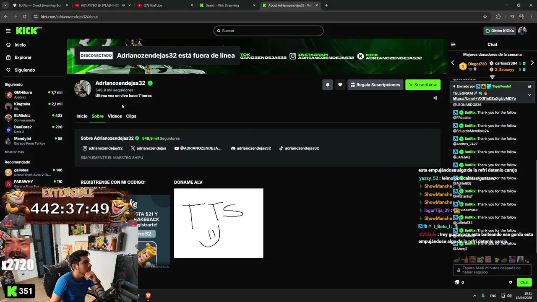The height and width of the screenshot is (302, 537).
Task: Open recommended channel PARAWHY
Action: pyautogui.click(x=34, y=183)
